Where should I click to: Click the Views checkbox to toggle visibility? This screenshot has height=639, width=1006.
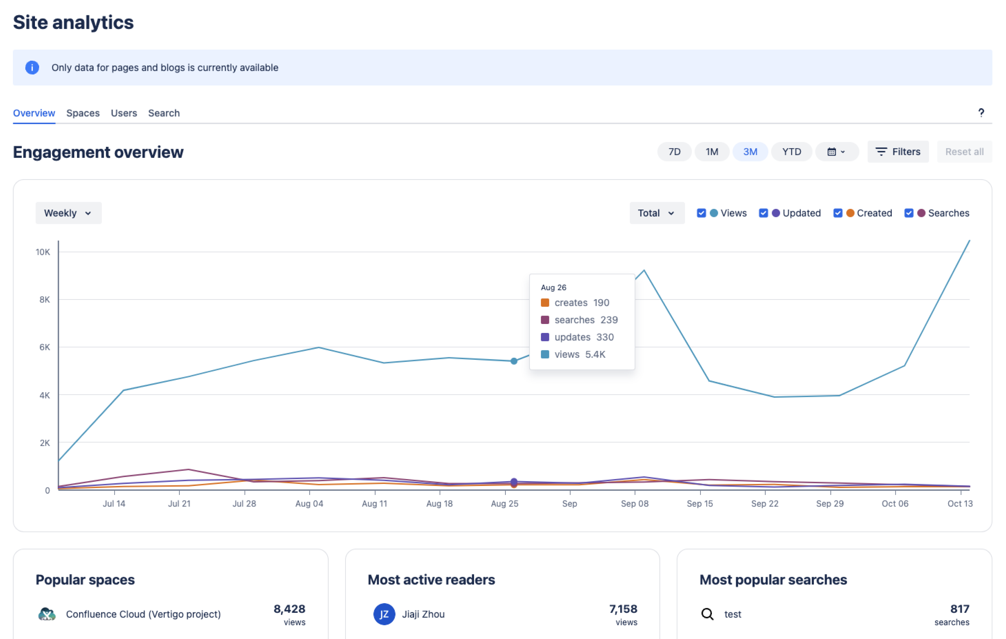pyautogui.click(x=702, y=213)
